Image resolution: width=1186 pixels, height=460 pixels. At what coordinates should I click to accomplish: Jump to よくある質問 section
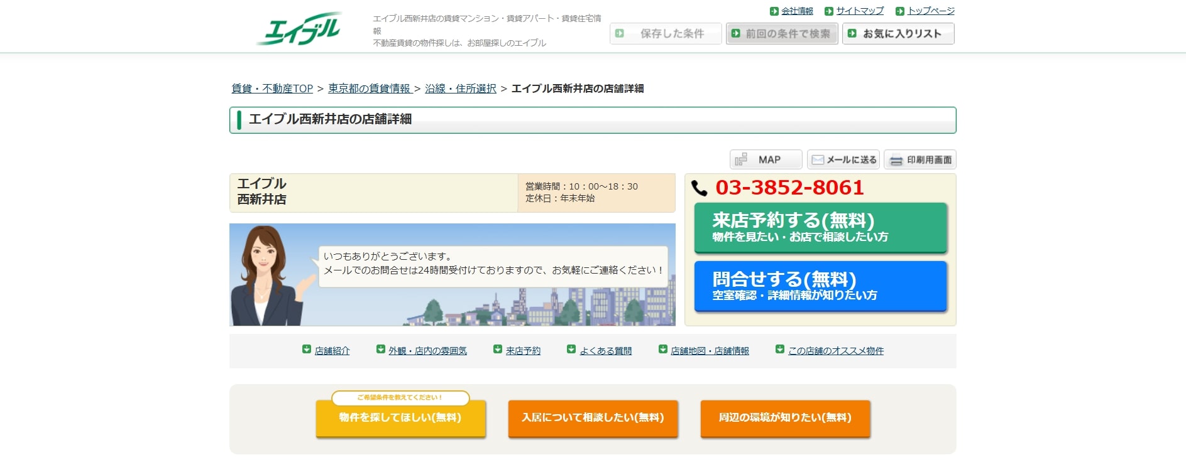(x=605, y=351)
